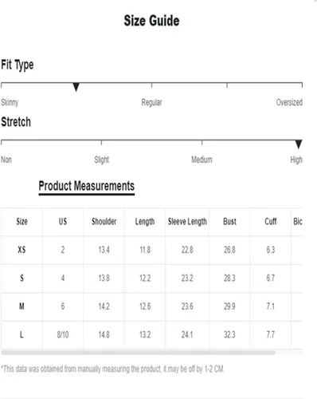Viewport: 317px width, 399px height.
Task: Click the Size column header
Action: pos(22,221)
